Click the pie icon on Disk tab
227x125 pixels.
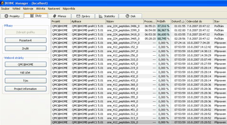click(127, 16)
